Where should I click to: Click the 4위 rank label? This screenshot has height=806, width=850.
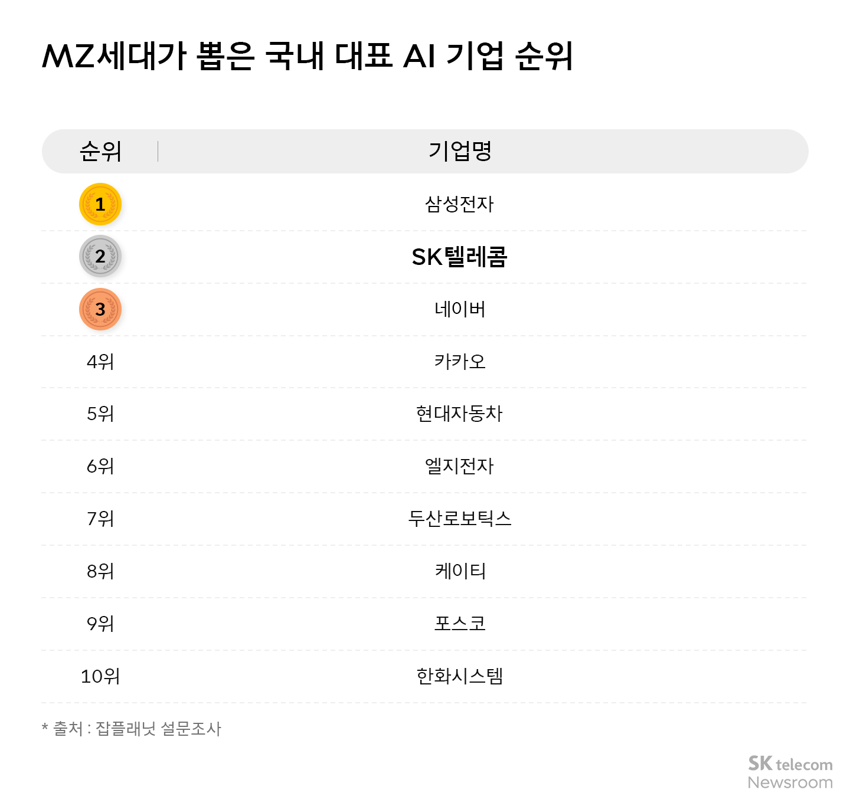100,361
